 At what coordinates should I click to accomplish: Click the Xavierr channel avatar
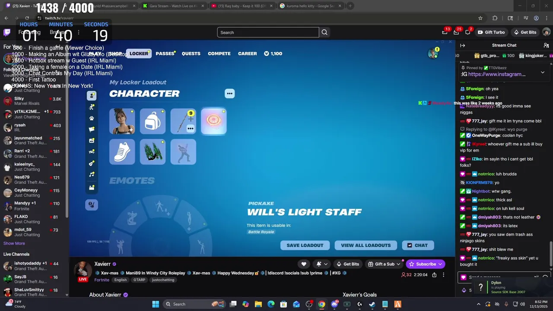click(83, 270)
